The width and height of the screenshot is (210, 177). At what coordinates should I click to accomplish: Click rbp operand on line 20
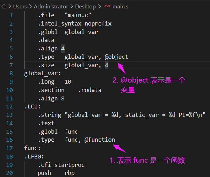pyautogui.click(x=70, y=173)
